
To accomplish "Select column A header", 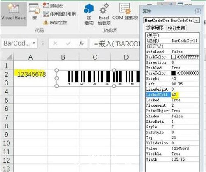I will [x=30, y=57].
